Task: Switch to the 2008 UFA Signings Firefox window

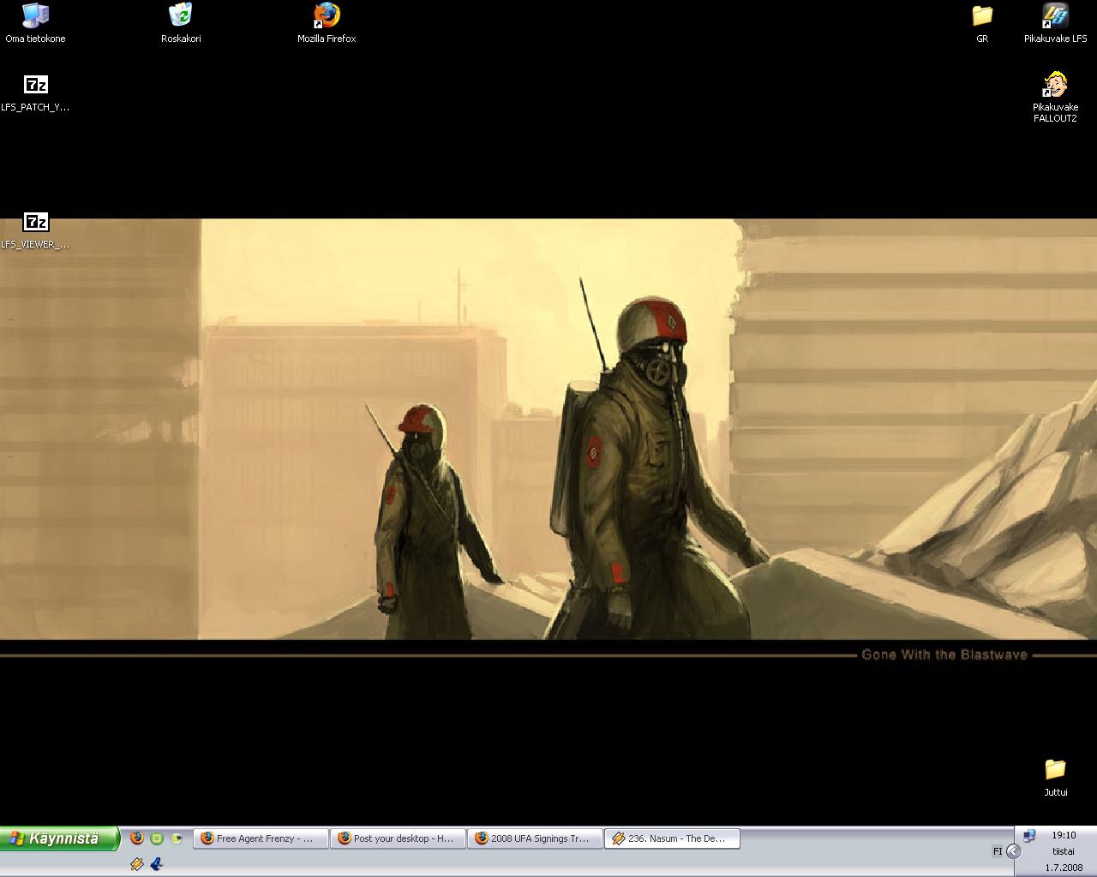Action: [536, 838]
